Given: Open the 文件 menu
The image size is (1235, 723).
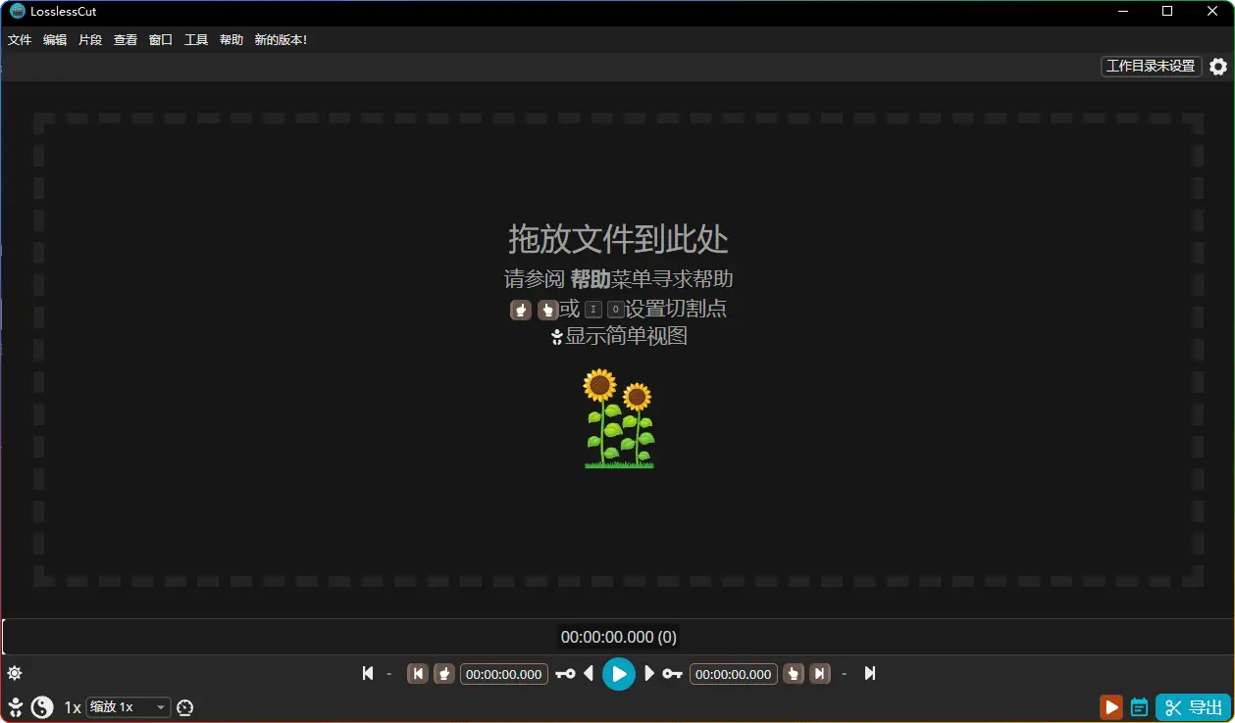Looking at the screenshot, I should [x=20, y=40].
